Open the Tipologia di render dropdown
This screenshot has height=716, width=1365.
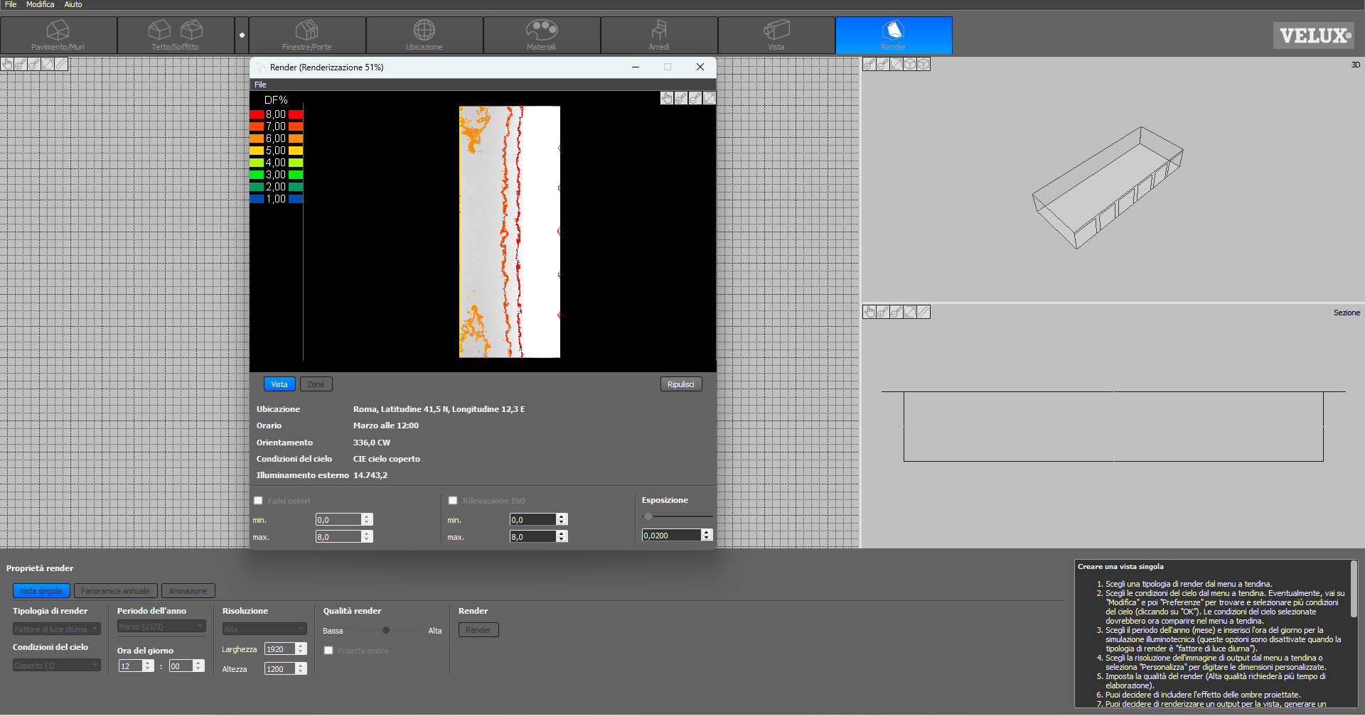[x=56, y=629]
